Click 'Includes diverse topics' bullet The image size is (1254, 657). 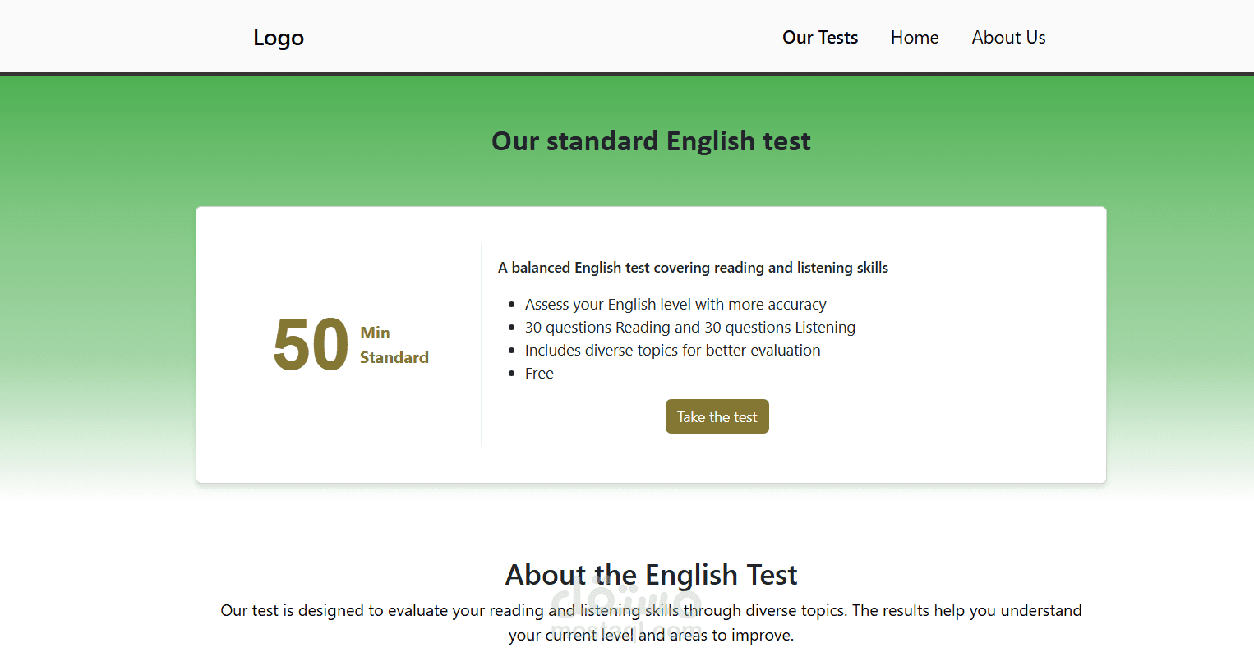click(x=672, y=351)
